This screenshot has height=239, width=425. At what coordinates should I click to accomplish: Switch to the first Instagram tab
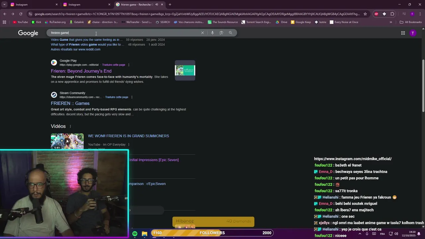tap(33, 5)
